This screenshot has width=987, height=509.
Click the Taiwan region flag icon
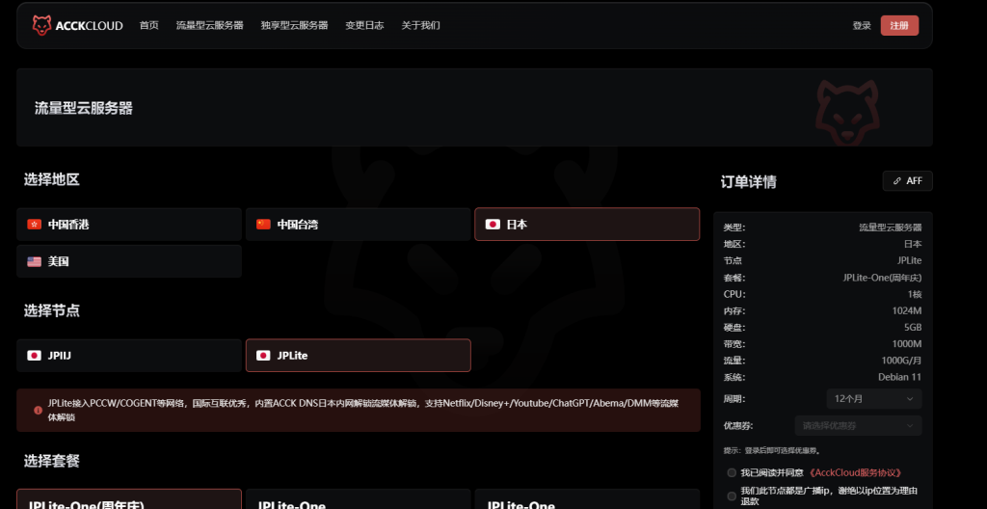pyautogui.click(x=263, y=225)
